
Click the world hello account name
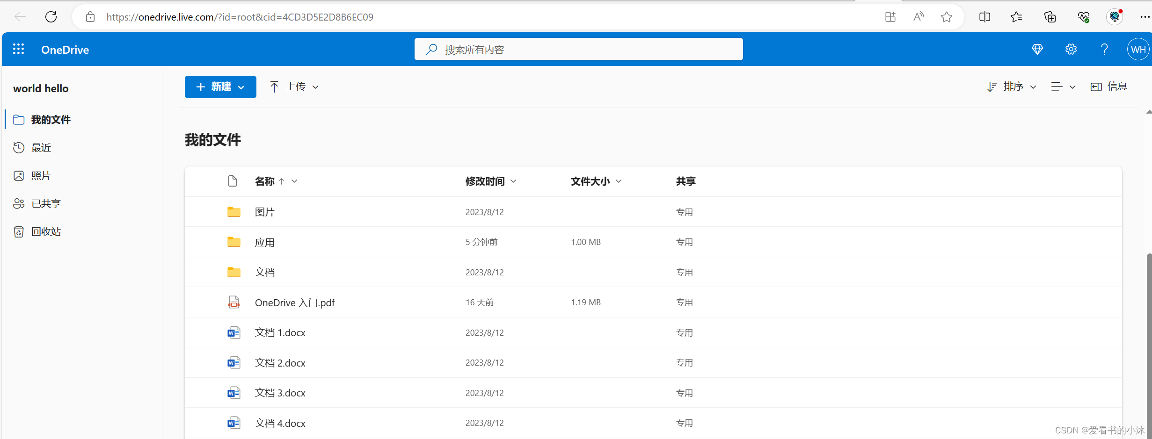click(x=41, y=88)
